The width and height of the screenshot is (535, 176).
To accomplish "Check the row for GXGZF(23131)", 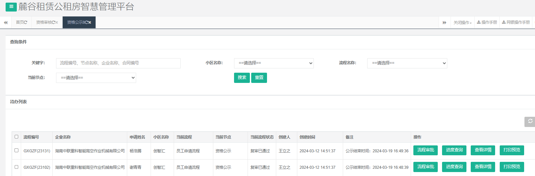I will point(16,150).
